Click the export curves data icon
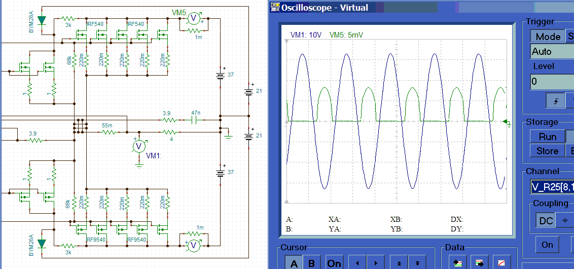 [x=480, y=262]
